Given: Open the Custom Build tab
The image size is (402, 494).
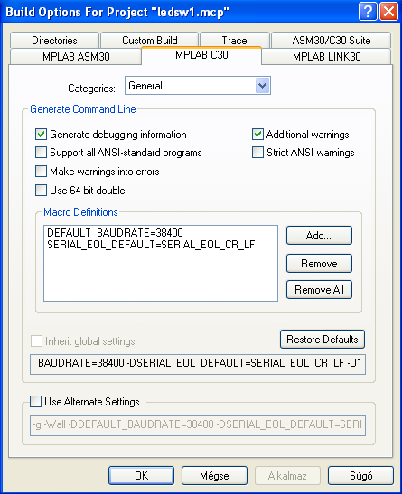Looking at the screenshot, I should pos(150,41).
